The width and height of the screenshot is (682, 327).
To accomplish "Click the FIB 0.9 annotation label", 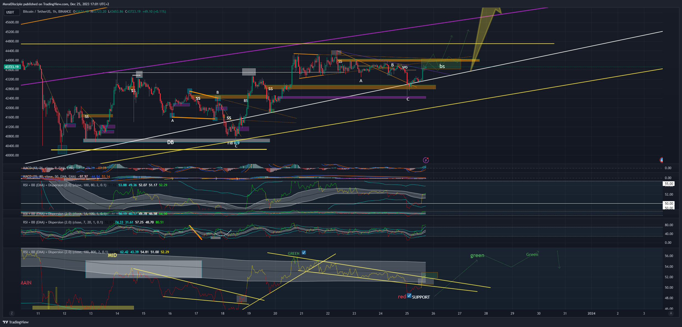I will coord(233,143).
